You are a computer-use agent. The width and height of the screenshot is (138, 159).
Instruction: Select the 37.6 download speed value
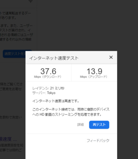pos(48,71)
